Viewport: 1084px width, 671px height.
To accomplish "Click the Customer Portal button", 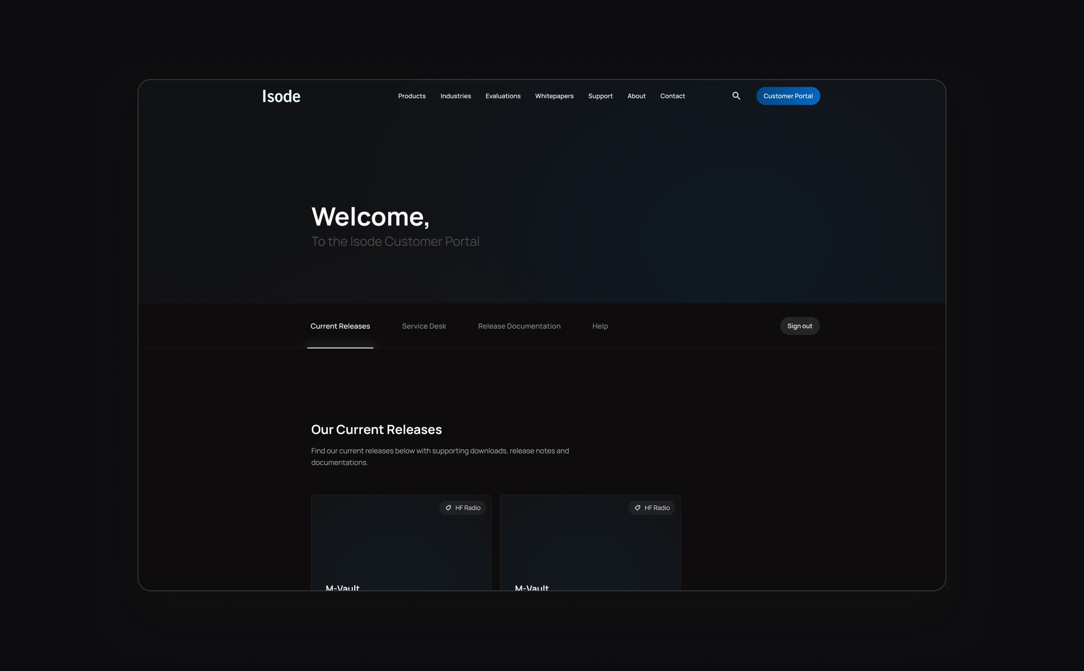I will click(x=788, y=96).
